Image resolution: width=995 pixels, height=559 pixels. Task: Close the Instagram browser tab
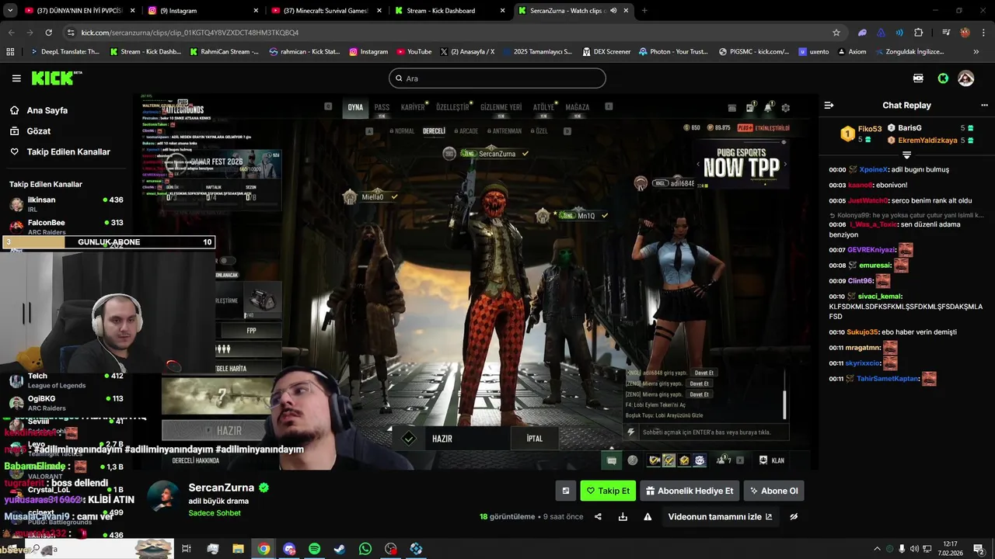point(255,11)
